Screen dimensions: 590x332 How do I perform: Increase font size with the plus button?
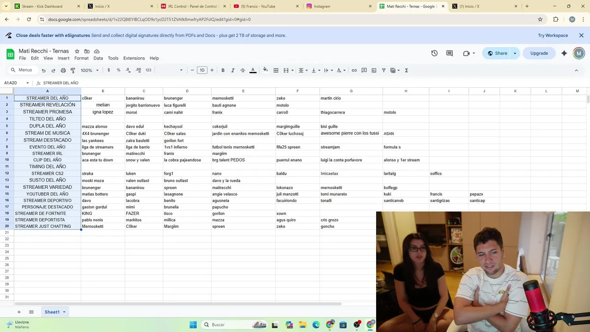(x=212, y=70)
